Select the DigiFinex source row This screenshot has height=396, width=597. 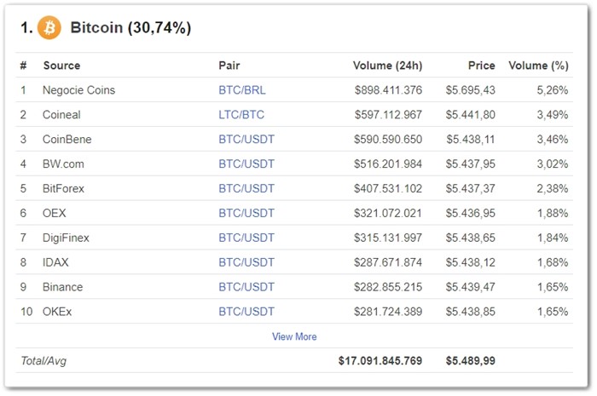click(66, 238)
